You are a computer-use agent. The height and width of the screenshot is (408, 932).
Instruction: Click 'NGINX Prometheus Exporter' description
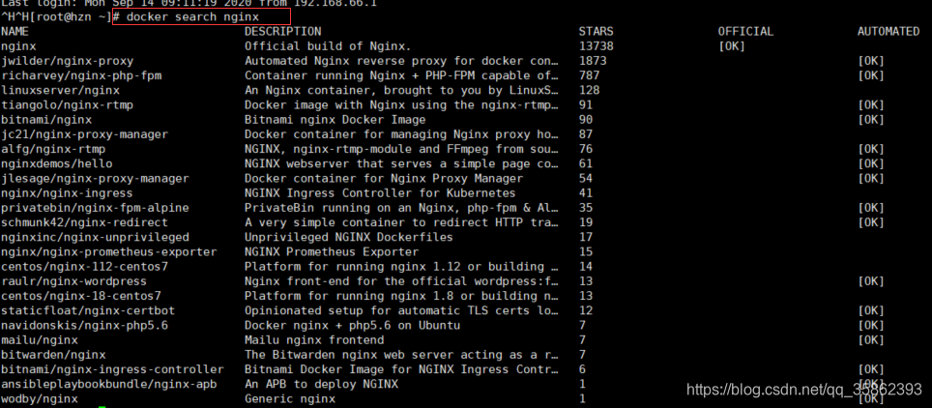(332, 252)
